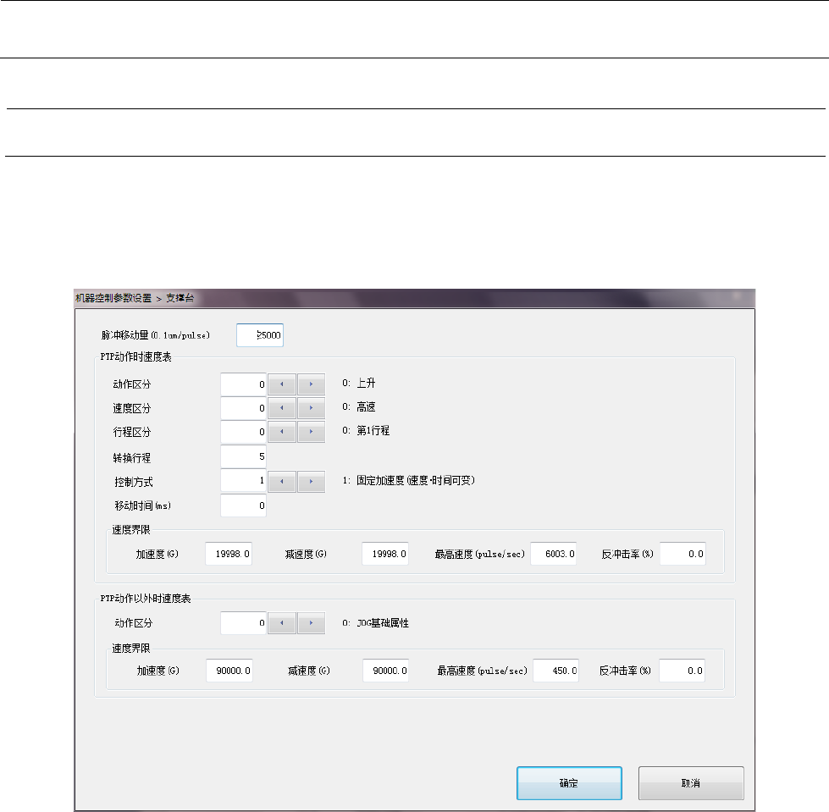Screen dimensions: 829x812
Task: Increase 动作区分 in PTP动作以外时速度表
Action: pos(311,622)
